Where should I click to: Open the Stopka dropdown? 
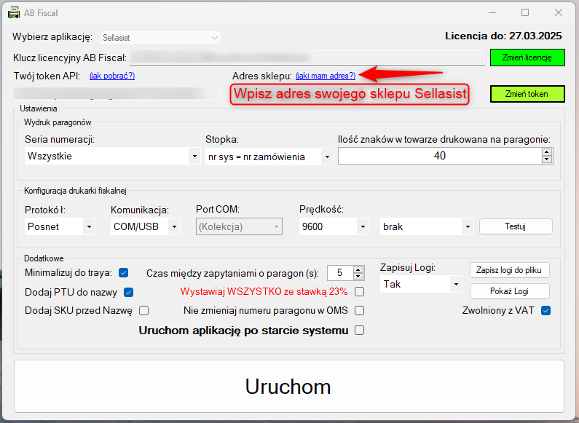pyautogui.click(x=326, y=157)
